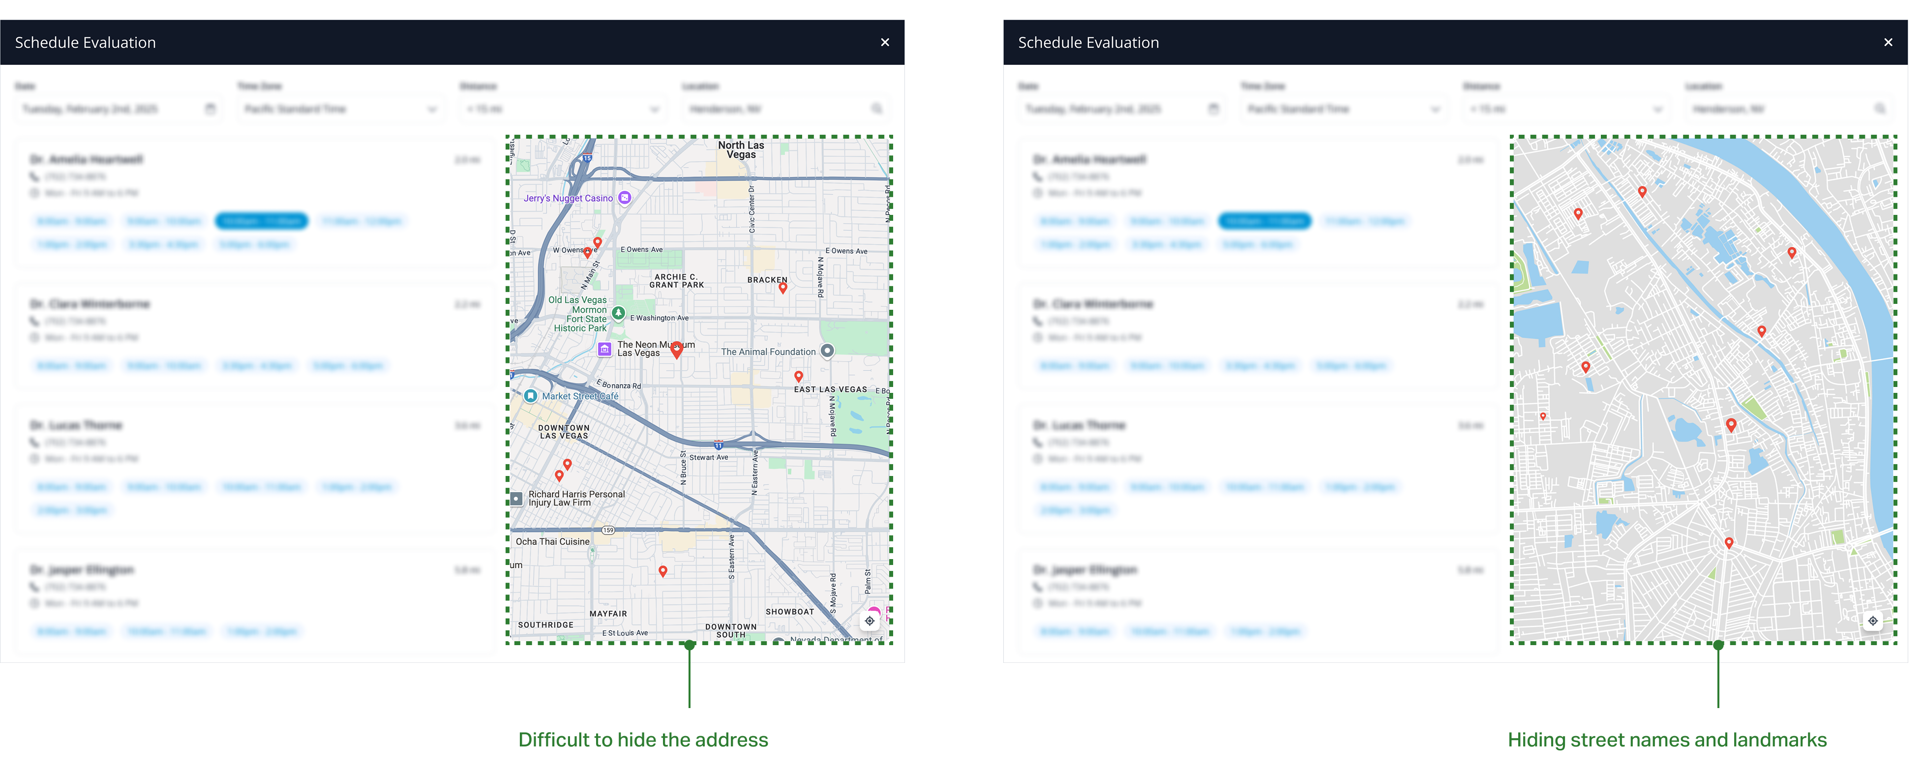Click Market Street Café teal marker icon
1922x772 pixels.
tap(531, 396)
